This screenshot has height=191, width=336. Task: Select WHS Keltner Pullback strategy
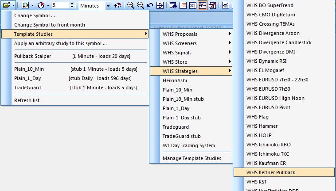pyautogui.click(x=284, y=172)
